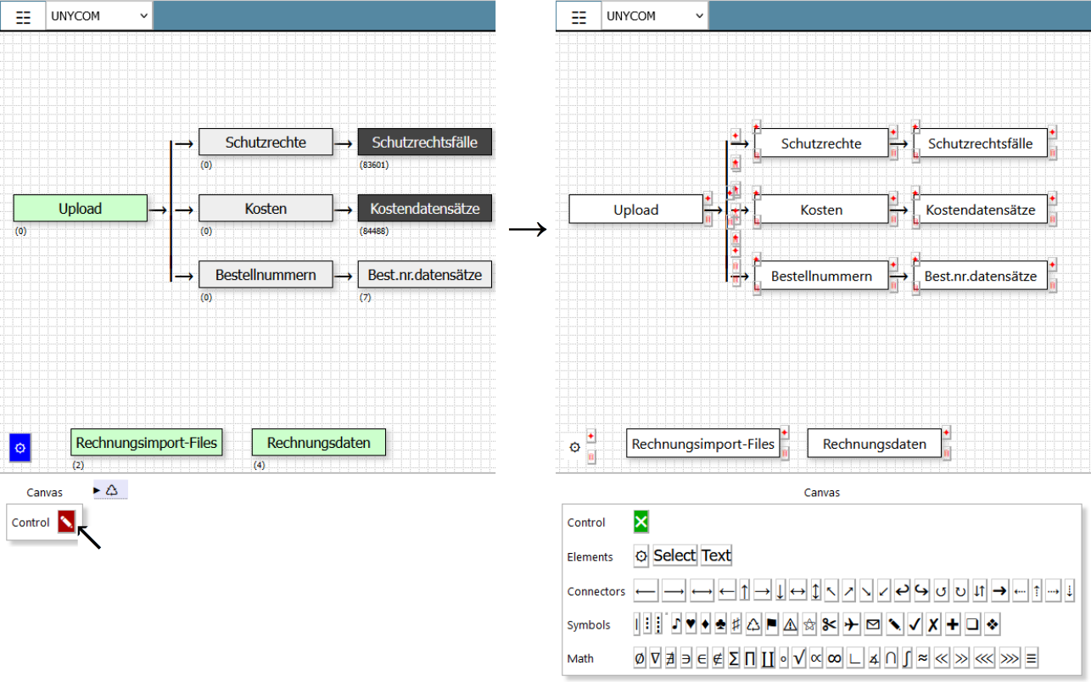This screenshot has width=1091, height=682.
Task: Click the Select element button
Action: (x=674, y=556)
